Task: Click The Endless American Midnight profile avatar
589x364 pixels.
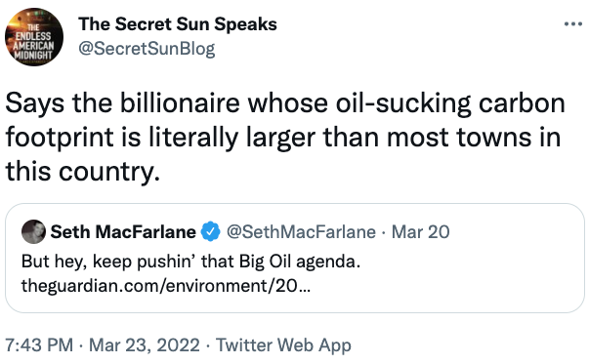Action: [34, 37]
